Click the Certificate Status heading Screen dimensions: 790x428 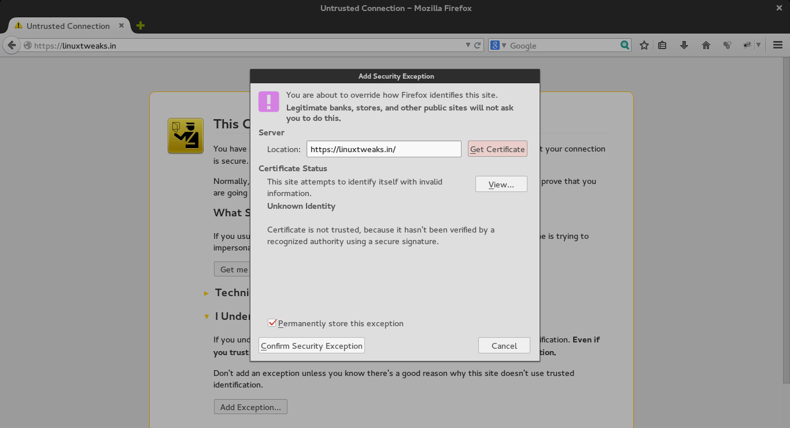(293, 168)
